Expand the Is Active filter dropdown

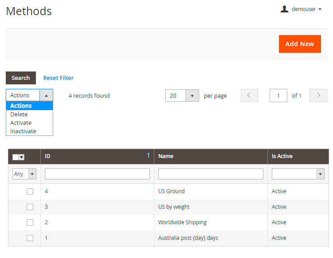[320, 174]
